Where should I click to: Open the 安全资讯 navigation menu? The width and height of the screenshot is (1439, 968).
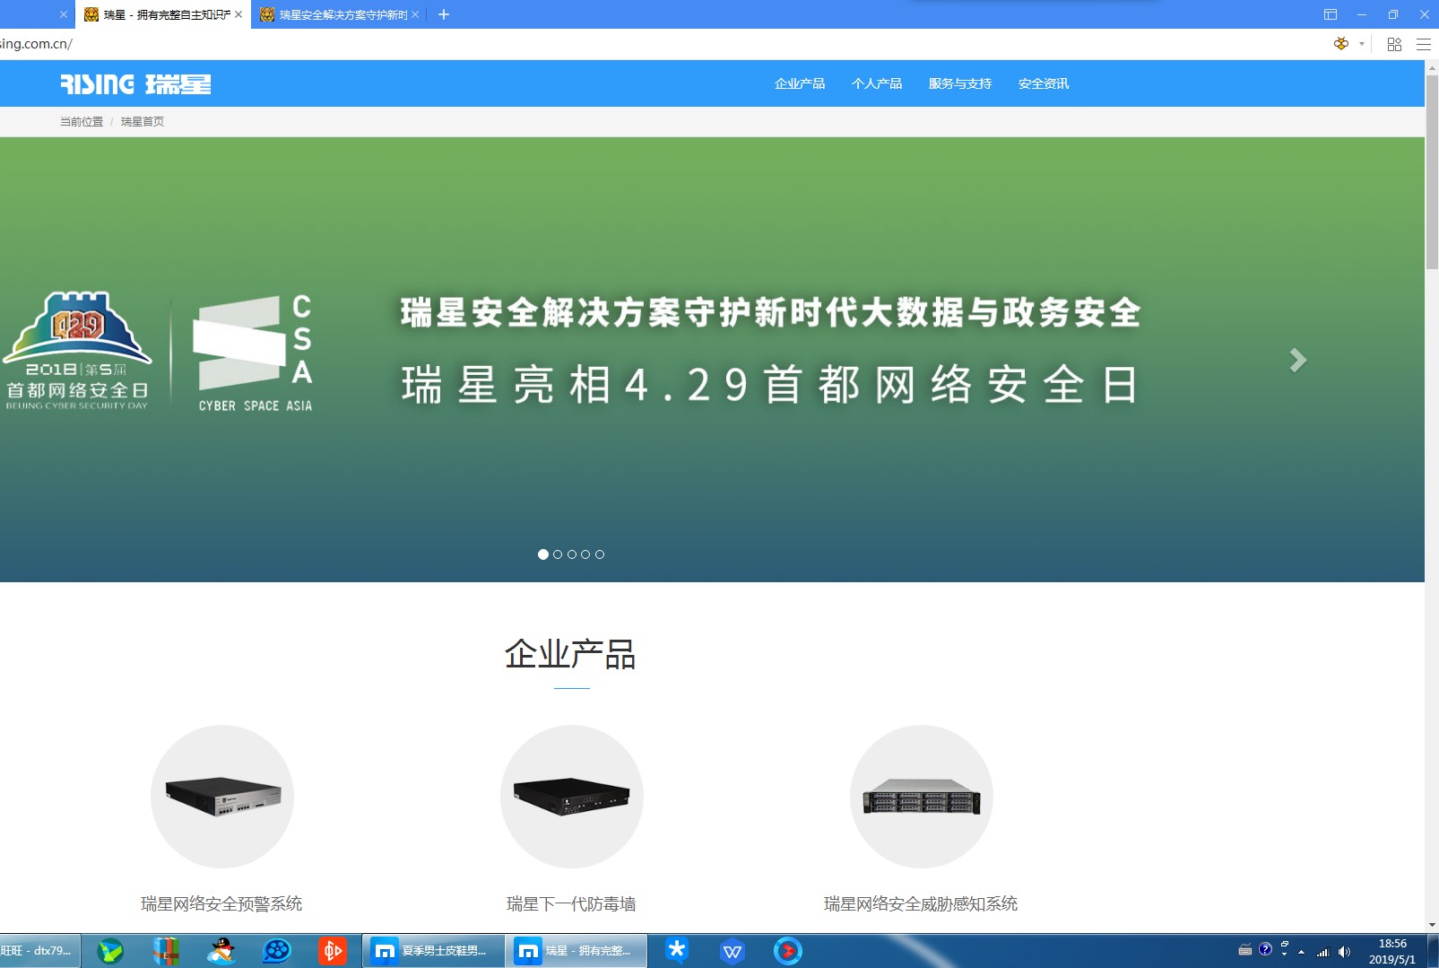[1044, 83]
